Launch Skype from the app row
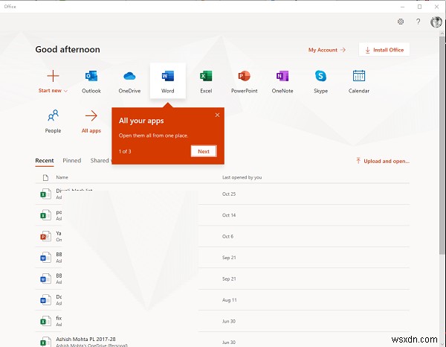This screenshot has height=347, width=446. point(320,81)
